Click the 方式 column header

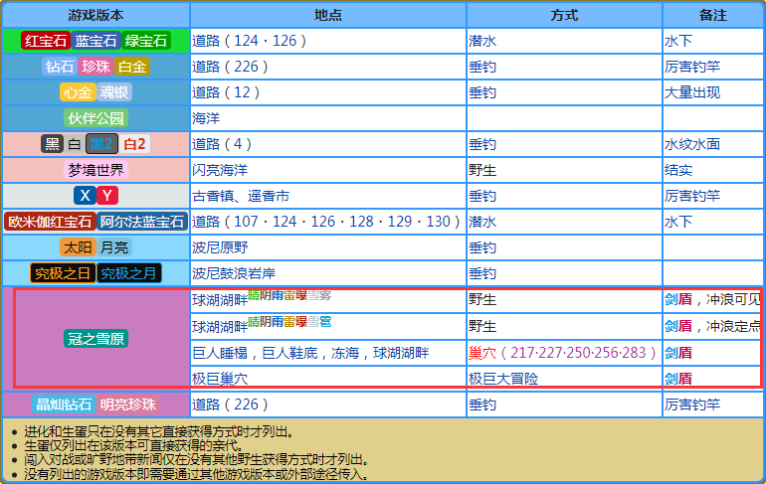point(564,15)
